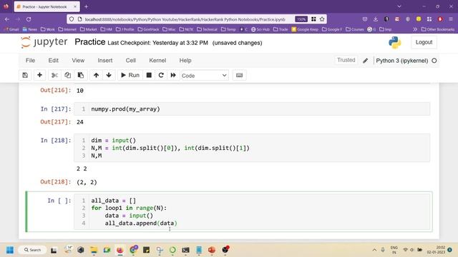458x257 pixels.
Task: Interrupt the kernel with the stop button
Action: point(149,75)
